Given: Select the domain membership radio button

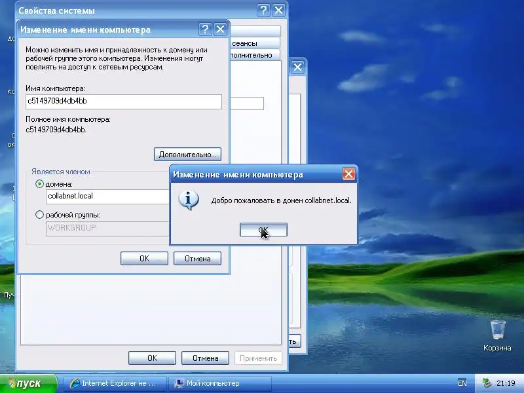Looking at the screenshot, I should click(39, 184).
